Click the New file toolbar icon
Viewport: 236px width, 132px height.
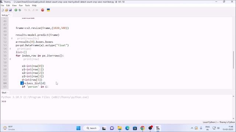[x=3, y=10]
